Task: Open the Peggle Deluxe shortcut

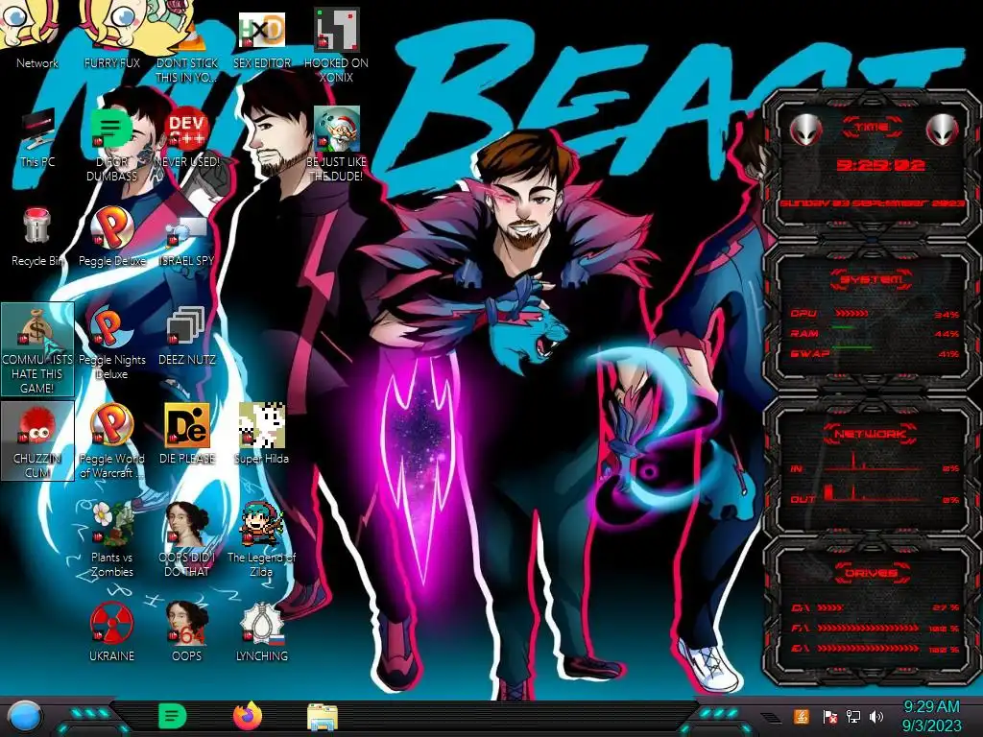Action: click(x=111, y=237)
